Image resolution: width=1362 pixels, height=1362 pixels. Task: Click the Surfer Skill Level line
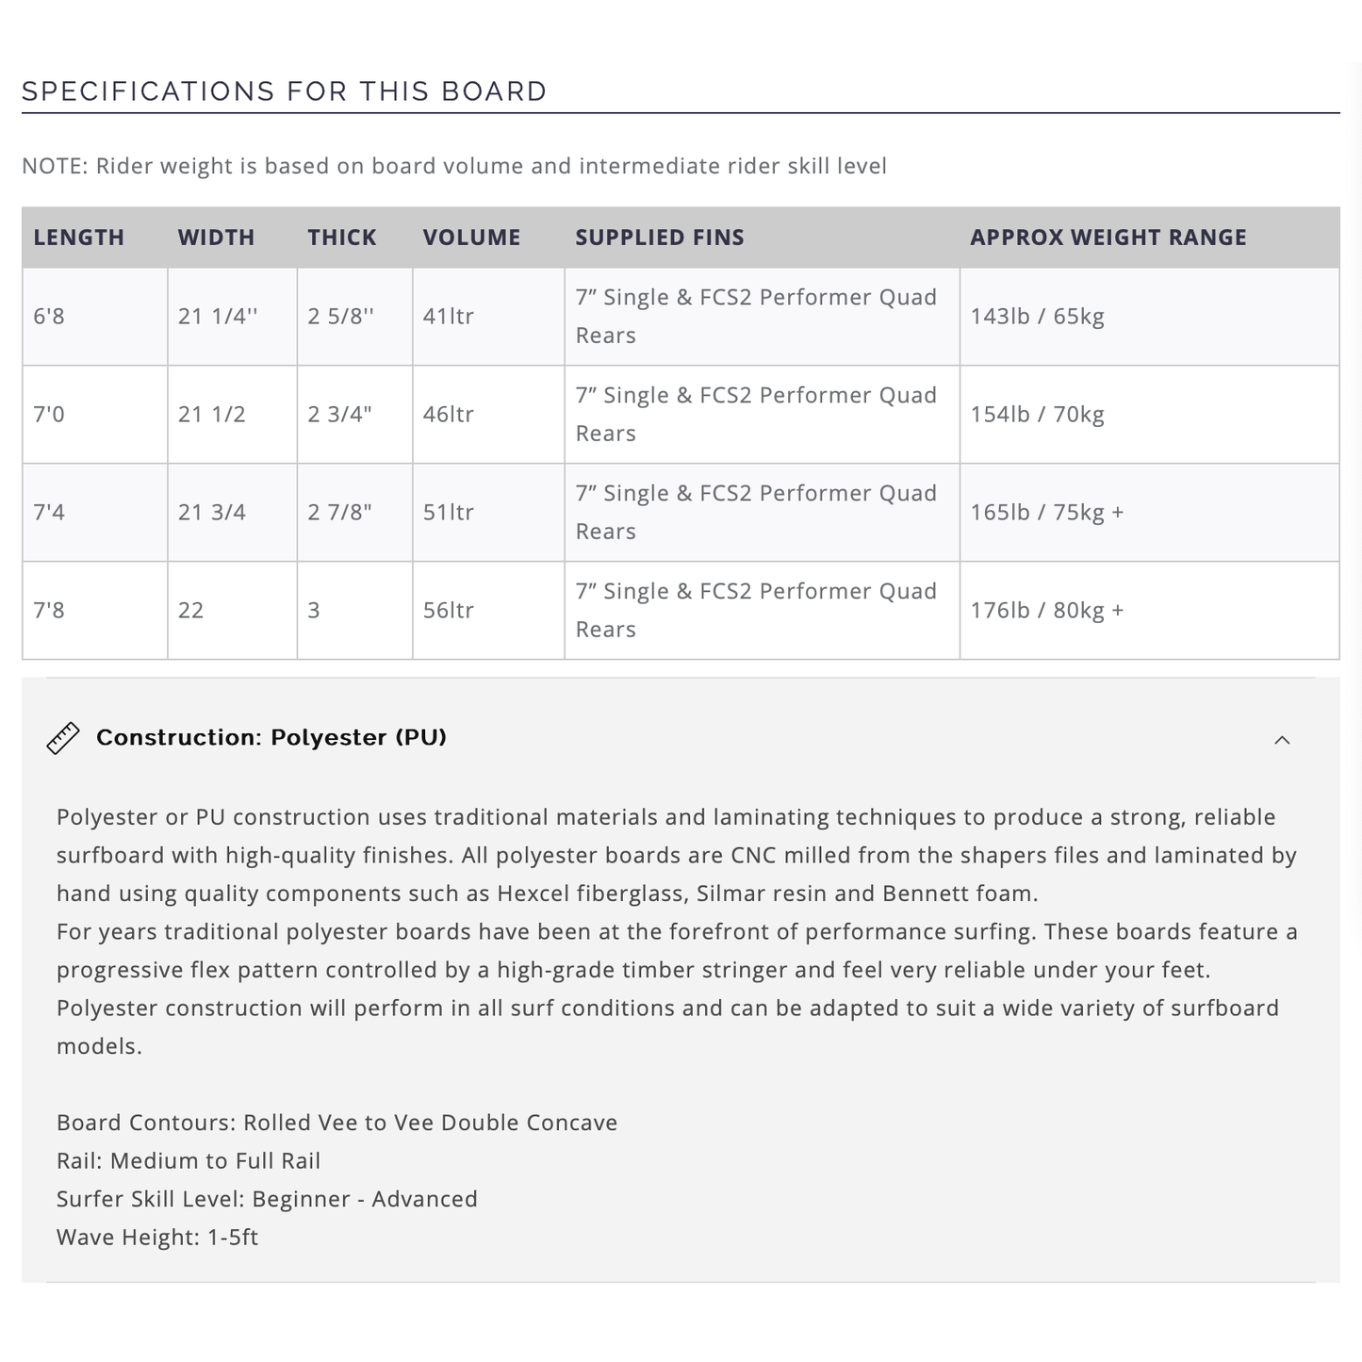tap(267, 1199)
